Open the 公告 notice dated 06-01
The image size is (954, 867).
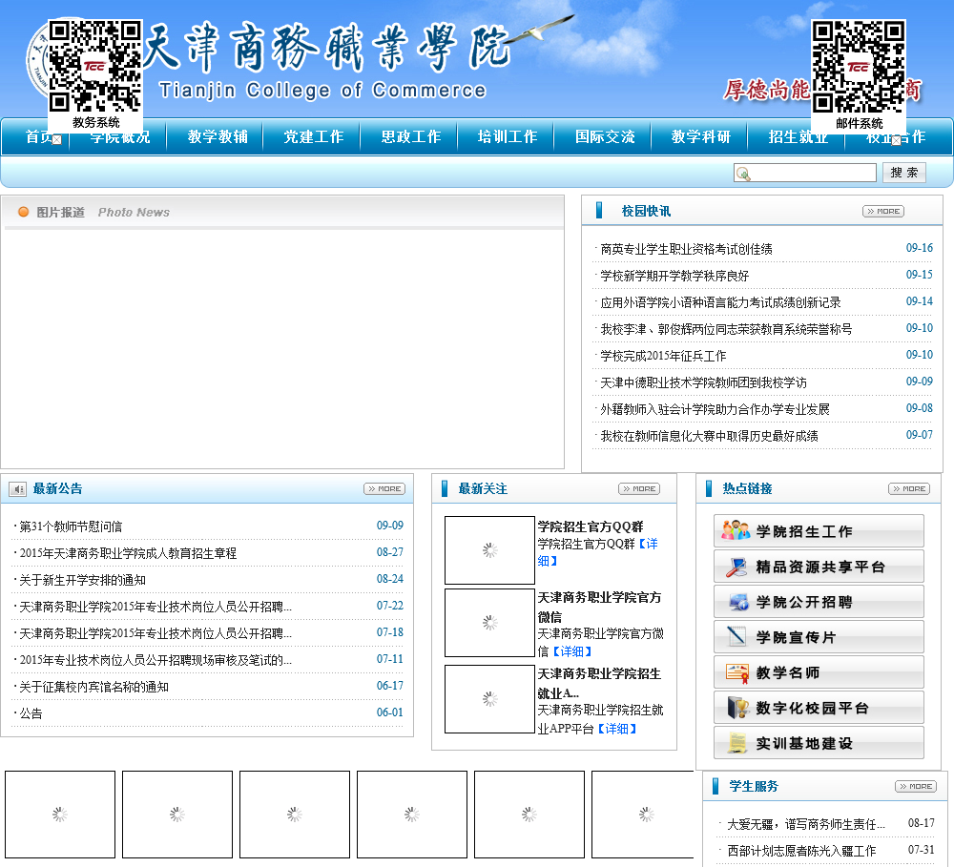[31, 713]
